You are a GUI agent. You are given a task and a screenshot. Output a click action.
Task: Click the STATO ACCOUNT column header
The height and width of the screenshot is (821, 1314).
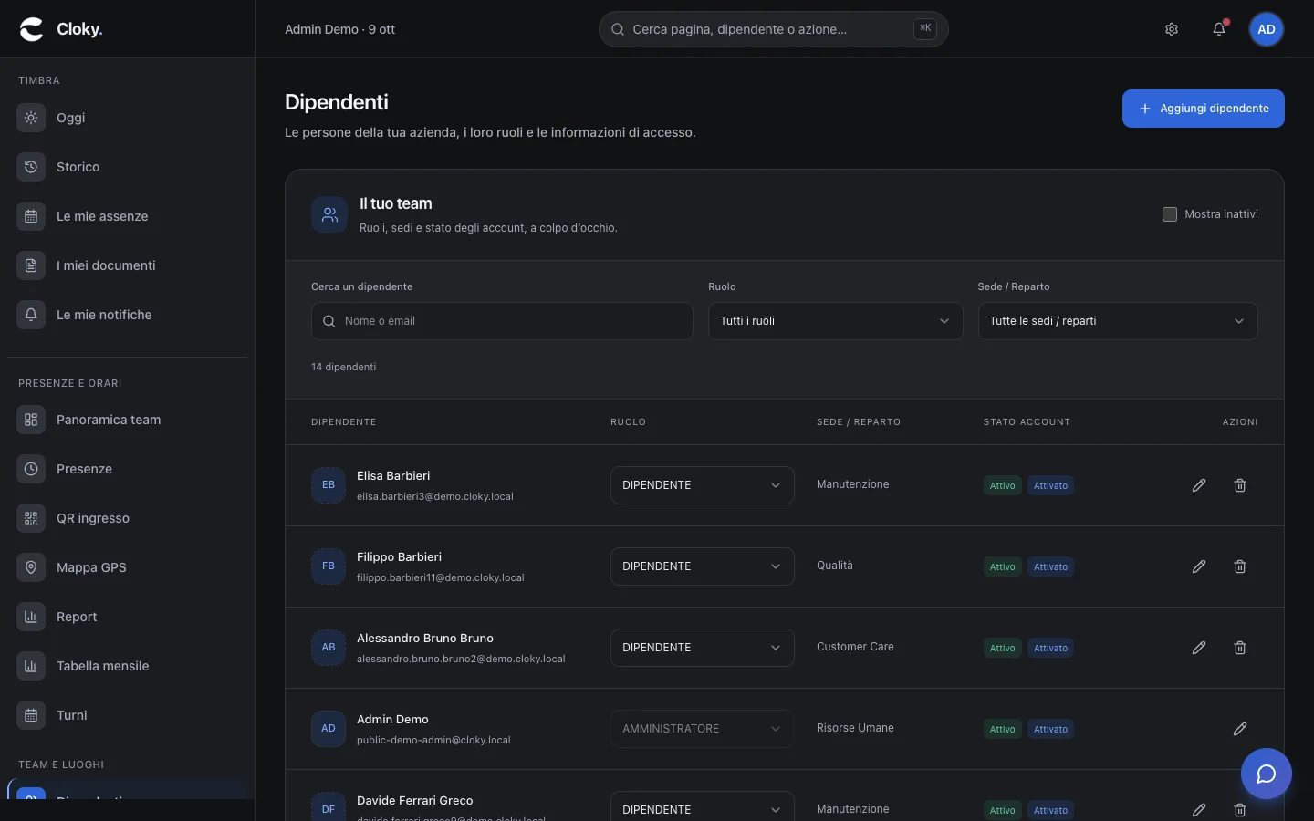coord(1027,422)
